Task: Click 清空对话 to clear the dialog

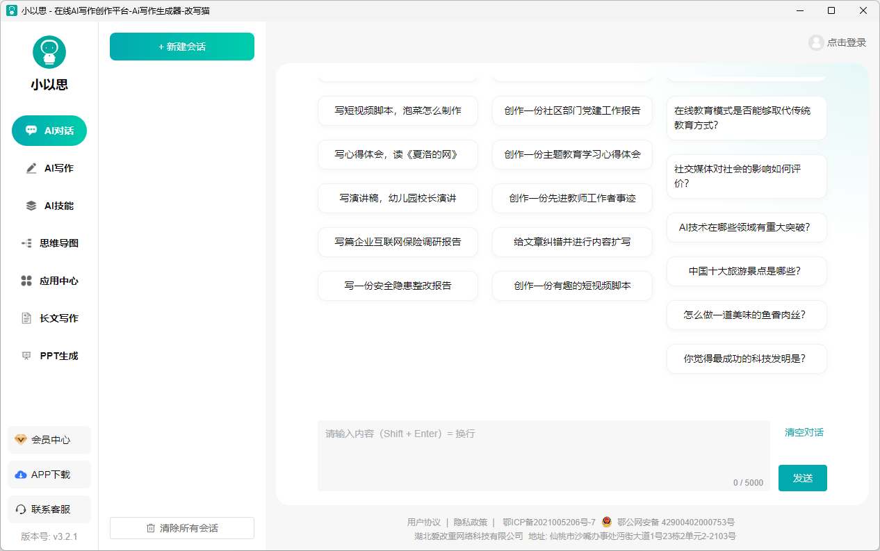Action: coord(804,432)
